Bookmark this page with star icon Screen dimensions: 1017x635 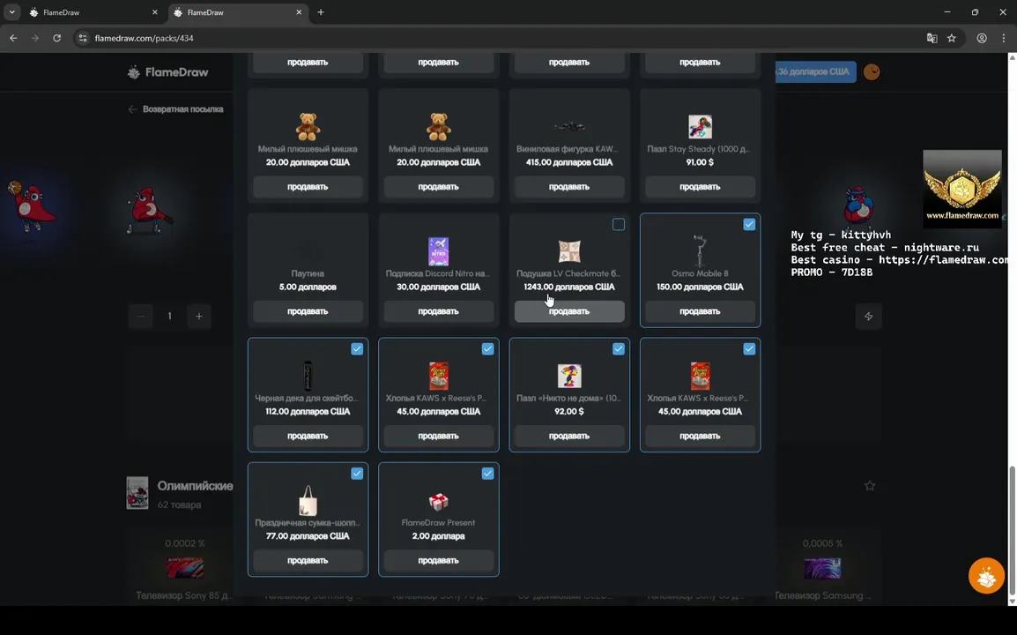tap(952, 38)
